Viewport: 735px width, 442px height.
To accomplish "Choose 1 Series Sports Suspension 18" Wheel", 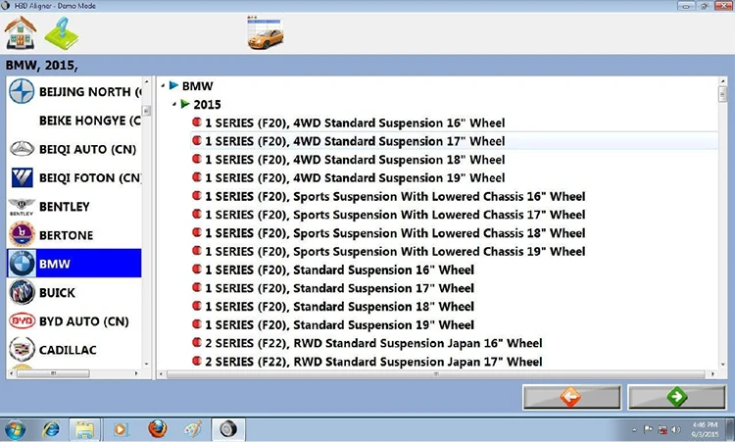I will tap(395, 233).
